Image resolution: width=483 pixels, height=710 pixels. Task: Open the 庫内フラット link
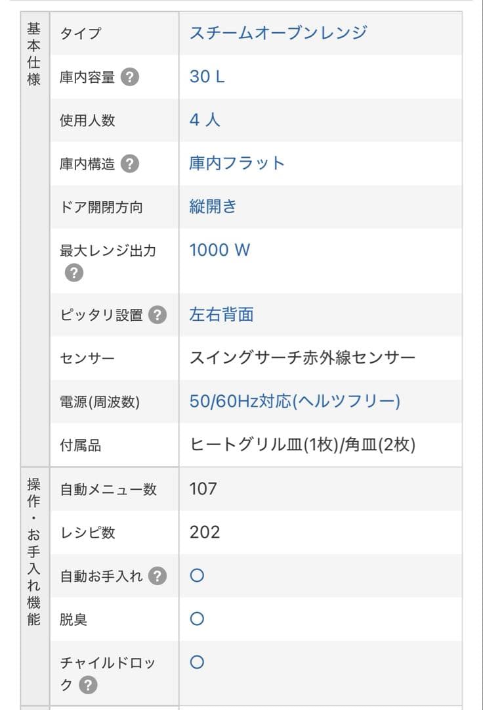pyautogui.click(x=237, y=163)
